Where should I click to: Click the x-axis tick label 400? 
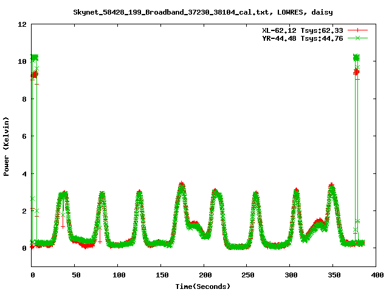click(x=377, y=275)
